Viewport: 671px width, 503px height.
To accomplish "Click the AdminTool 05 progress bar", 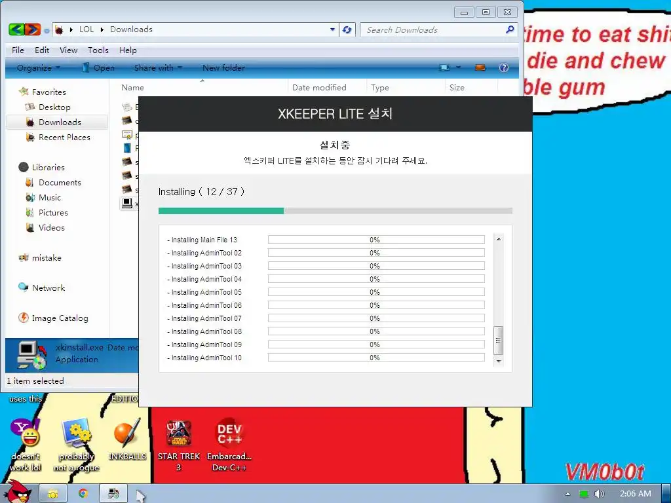I will (x=376, y=292).
